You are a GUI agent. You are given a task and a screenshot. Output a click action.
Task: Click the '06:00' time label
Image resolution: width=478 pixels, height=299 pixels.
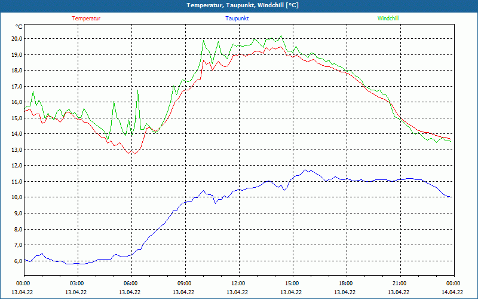(131, 283)
